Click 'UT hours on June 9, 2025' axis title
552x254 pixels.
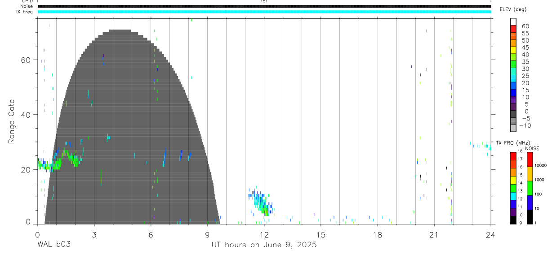(264, 245)
